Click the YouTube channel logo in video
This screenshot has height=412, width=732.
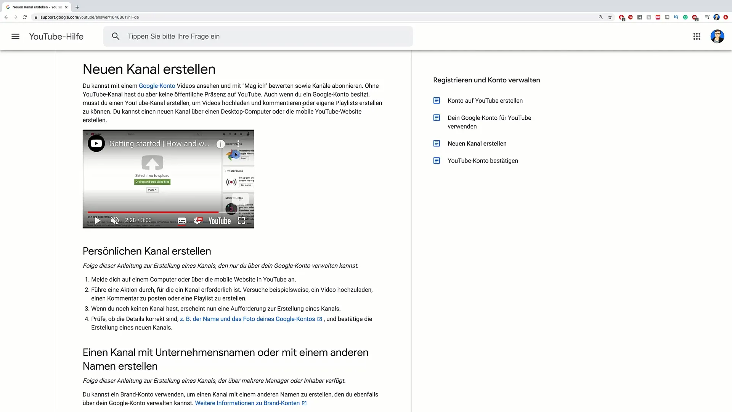coord(96,143)
